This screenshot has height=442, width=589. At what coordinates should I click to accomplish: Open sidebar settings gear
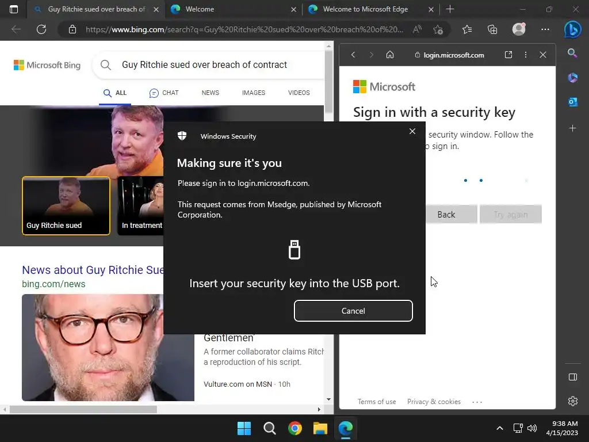pyautogui.click(x=572, y=401)
